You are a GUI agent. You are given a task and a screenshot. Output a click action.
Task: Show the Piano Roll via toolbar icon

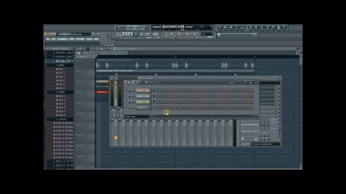pyautogui.click(x=231, y=27)
